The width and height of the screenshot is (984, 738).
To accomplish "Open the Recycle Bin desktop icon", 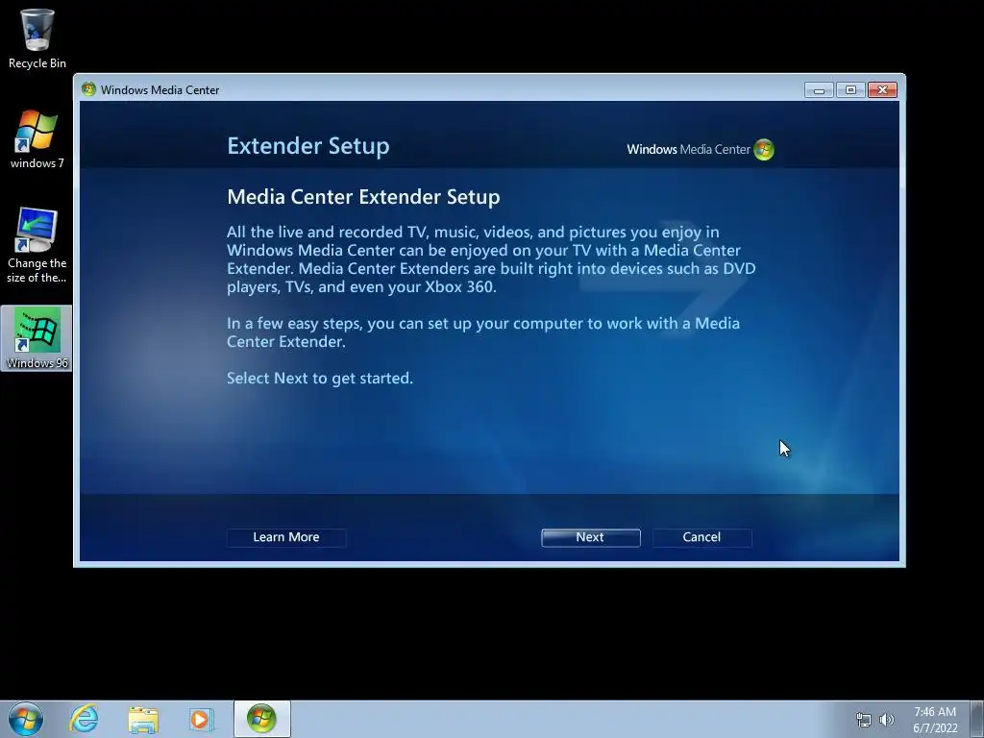I will point(37,38).
